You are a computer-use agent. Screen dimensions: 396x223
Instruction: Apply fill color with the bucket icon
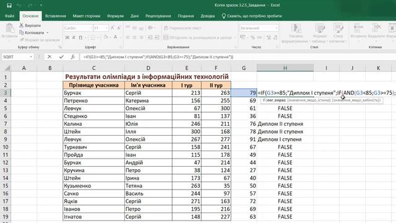tap(106, 37)
